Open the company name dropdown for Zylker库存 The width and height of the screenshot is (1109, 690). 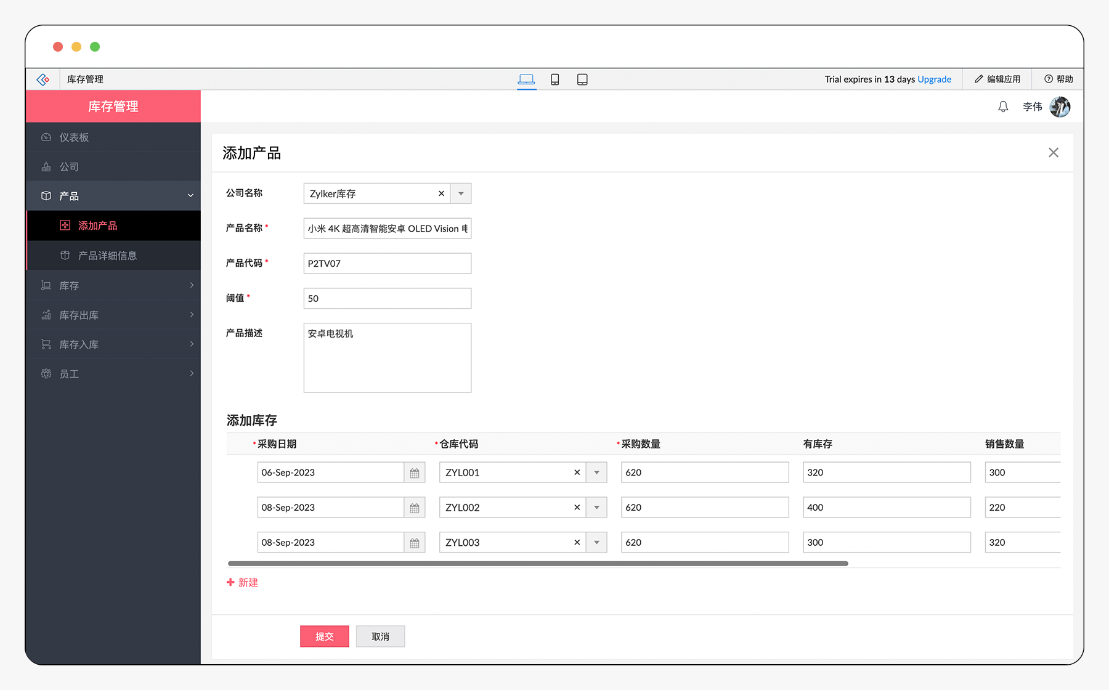click(461, 193)
